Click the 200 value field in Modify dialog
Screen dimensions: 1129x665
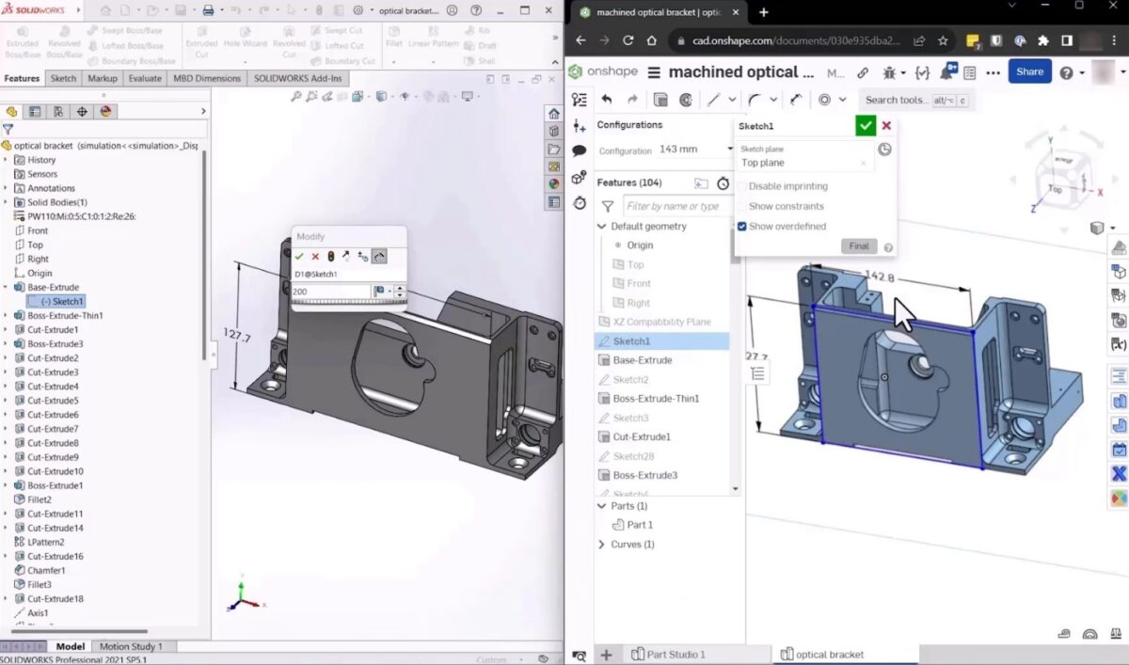click(x=331, y=292)
